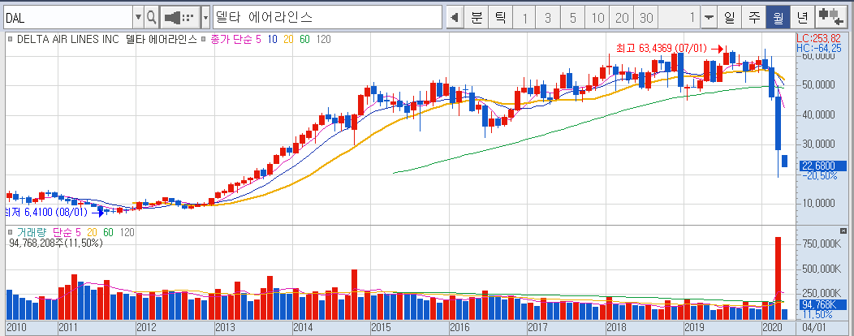Click the tall red 2020 volume bar
The width and height of the screenshot is (854, 336).
click(x=778, y=278)
